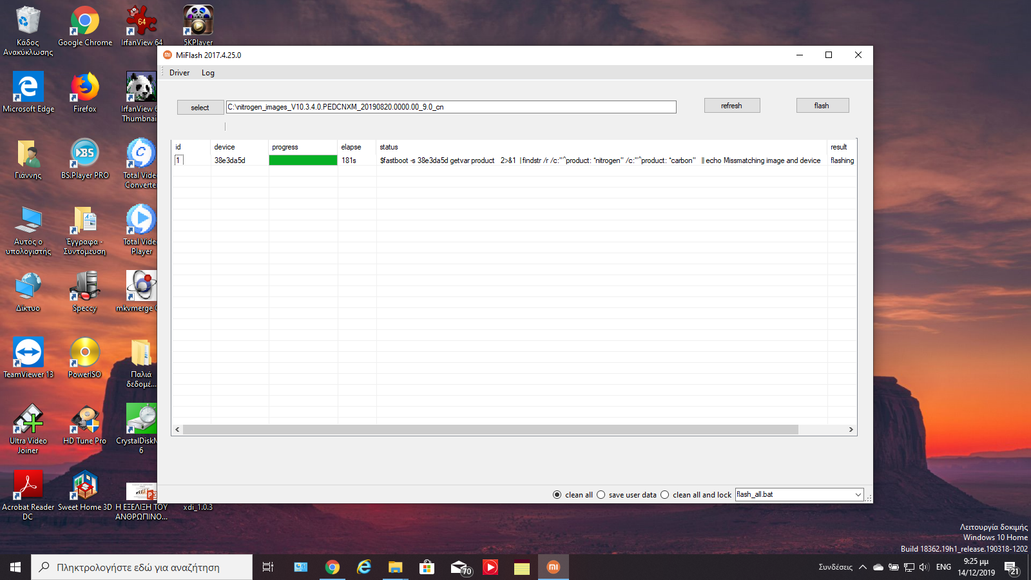Click the firmware path input field
This screenshot has width=1031, height=580.
click(x=451, y=107)
